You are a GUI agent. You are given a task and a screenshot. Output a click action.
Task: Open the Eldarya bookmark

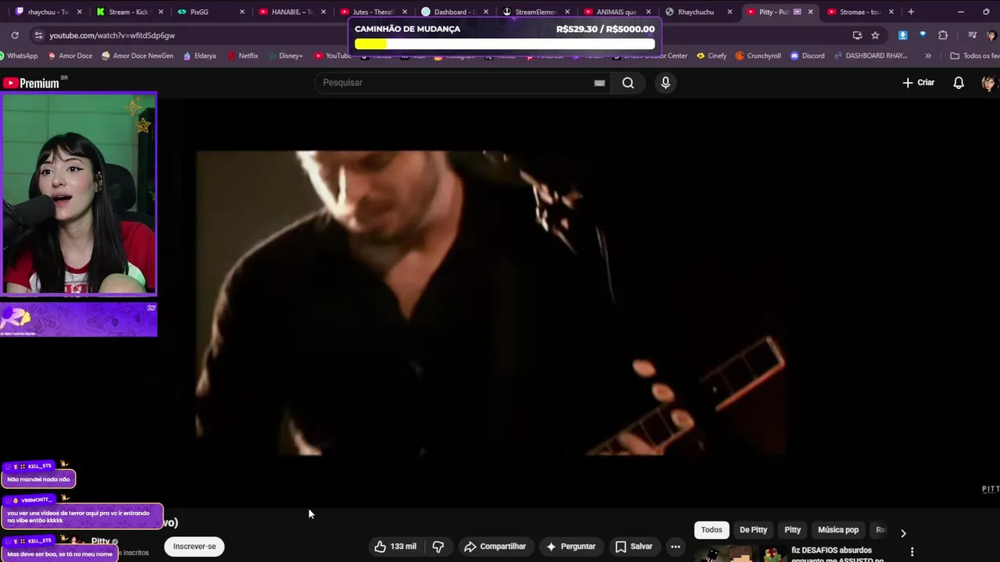(199, 55)
